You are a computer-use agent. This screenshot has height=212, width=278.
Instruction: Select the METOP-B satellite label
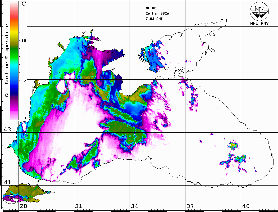click(x=153, y=8)
